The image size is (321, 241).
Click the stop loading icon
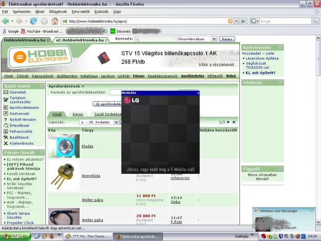point(44,21)
